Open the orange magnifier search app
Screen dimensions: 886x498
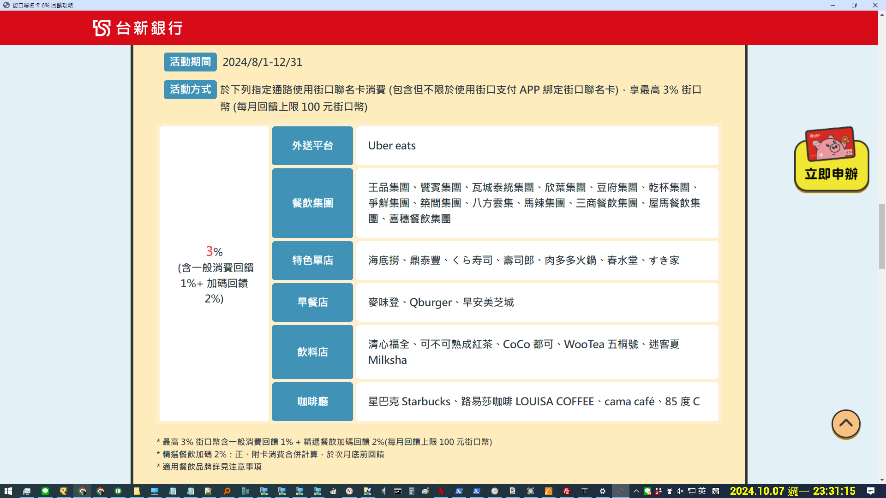tap(227, 491)
